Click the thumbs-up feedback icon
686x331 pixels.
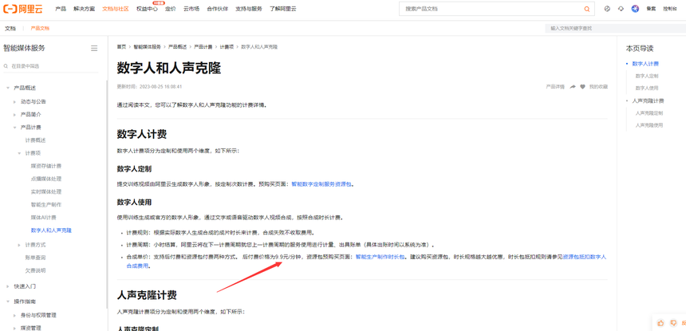click(660, 323)
